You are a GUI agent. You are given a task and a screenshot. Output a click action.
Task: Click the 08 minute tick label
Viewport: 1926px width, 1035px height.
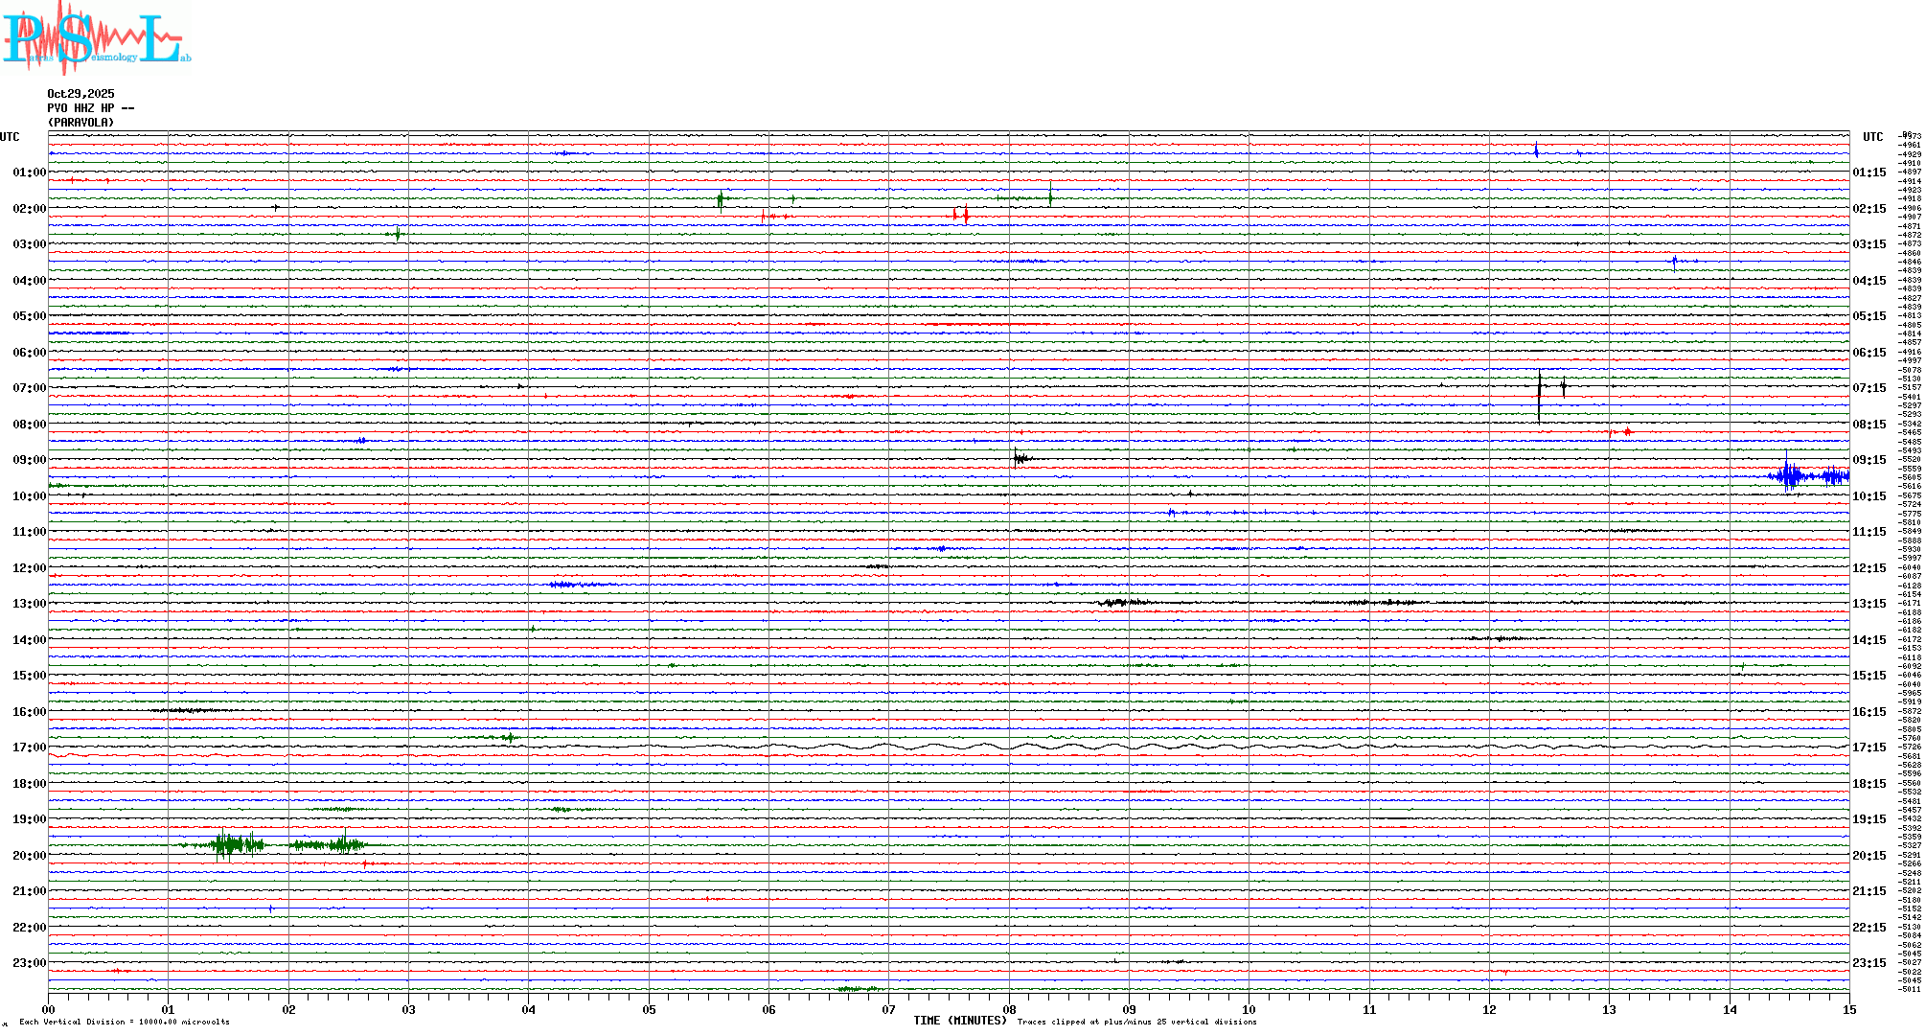[1009, 1010]
